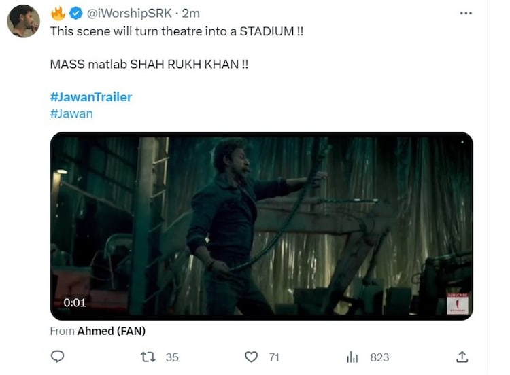Click the 0:01 video duration label

pyautogui.click(x=75, y=302)
